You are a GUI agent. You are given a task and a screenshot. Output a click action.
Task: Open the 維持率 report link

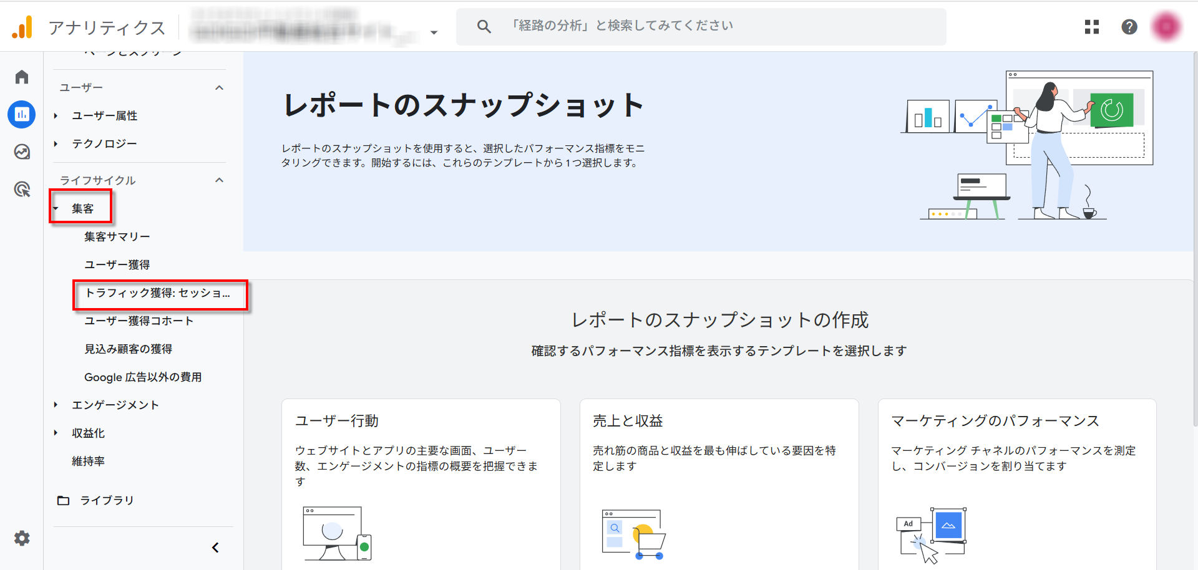tap(88, 461)
